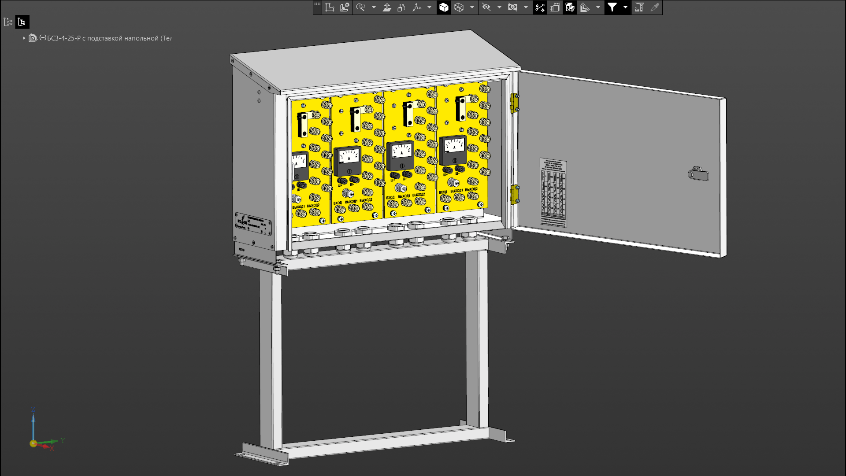Click the coordinate axes orientation icon
Screen dimensions: 846x476
click(x=416, y=7)
